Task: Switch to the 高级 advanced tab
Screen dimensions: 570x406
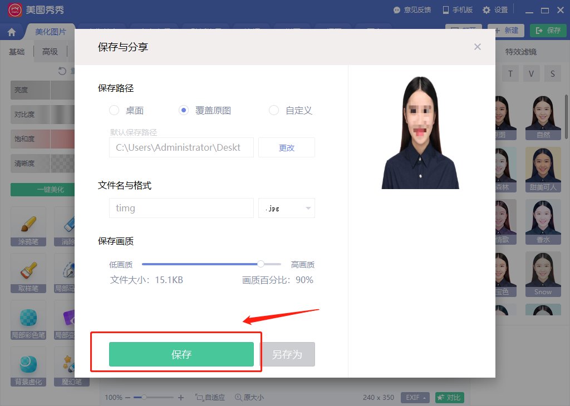Action: (50, 51)
